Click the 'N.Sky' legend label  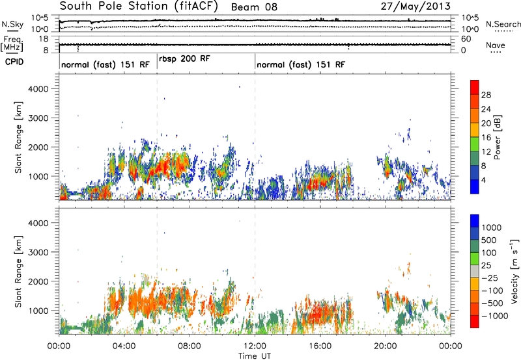coord(12,24)
